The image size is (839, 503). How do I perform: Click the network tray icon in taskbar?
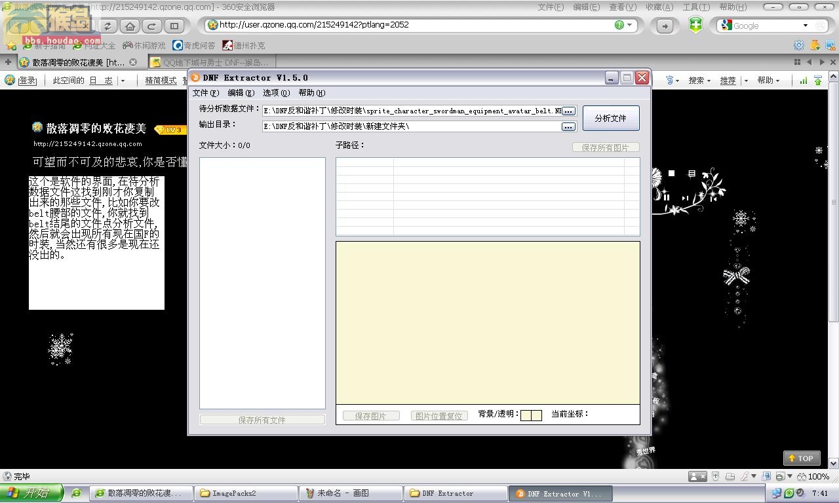pyautogui.click(x=777, y=493)
